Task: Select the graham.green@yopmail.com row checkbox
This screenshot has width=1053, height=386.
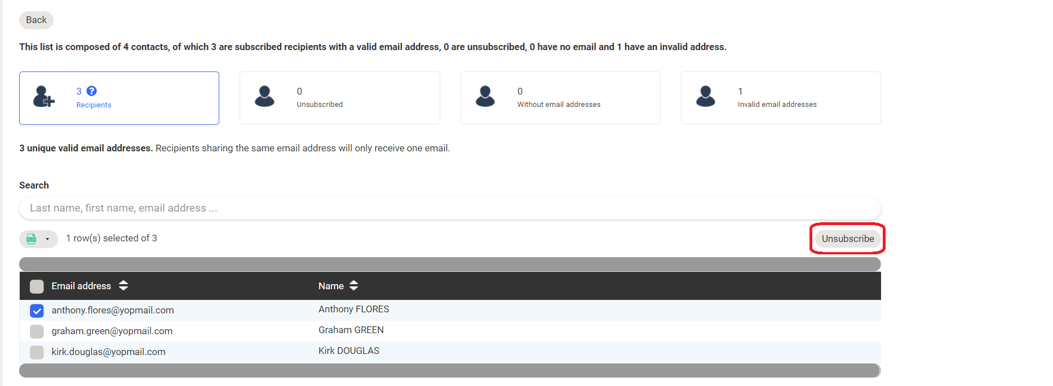Action: (37, 331)
